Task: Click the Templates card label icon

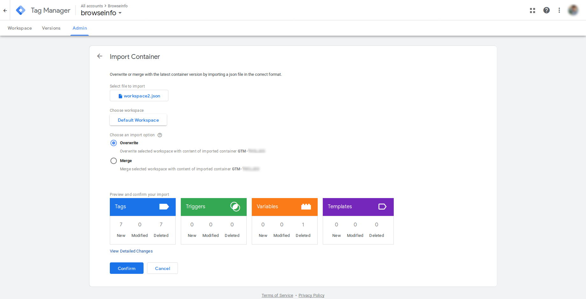Action: pyautogui.click(x=382, y=207)
